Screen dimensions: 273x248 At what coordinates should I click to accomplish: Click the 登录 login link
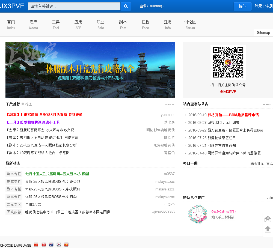[258, 6]
